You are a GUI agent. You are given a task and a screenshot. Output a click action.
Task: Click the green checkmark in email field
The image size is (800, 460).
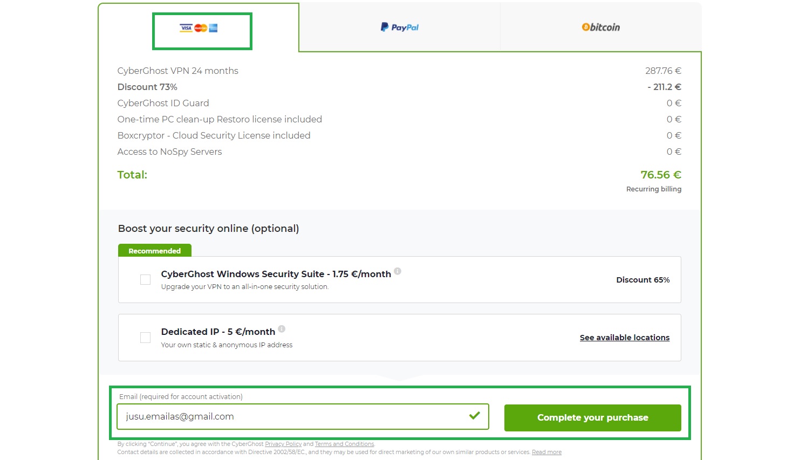[x=475, y=416]
